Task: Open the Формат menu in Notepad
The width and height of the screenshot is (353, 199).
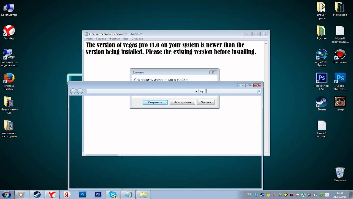Action: pyautogui.click(x=114, y=39)
